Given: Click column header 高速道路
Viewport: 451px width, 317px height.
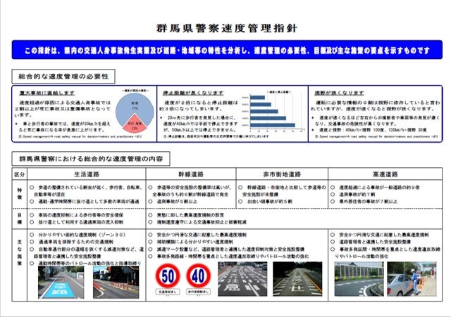Looking at the screenshot, I should tap(385, 174).
